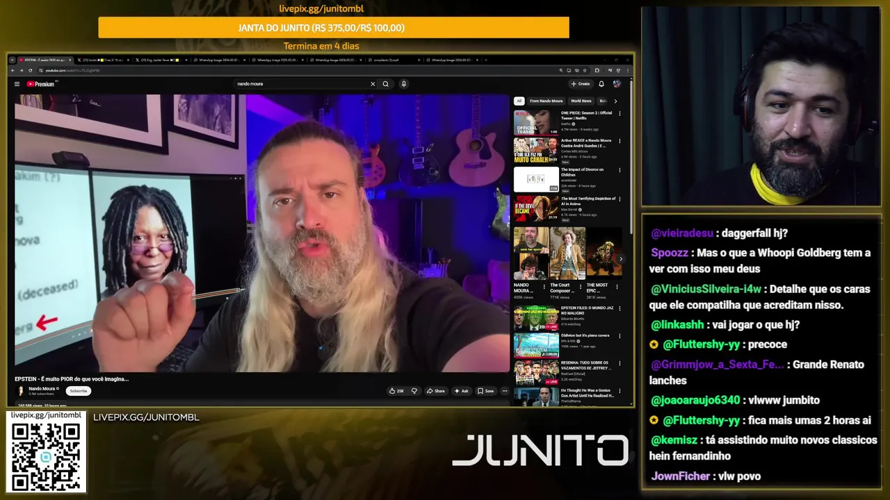Open the account avatar menu
This screenshot has height=500, width=890.
(617, 84)
